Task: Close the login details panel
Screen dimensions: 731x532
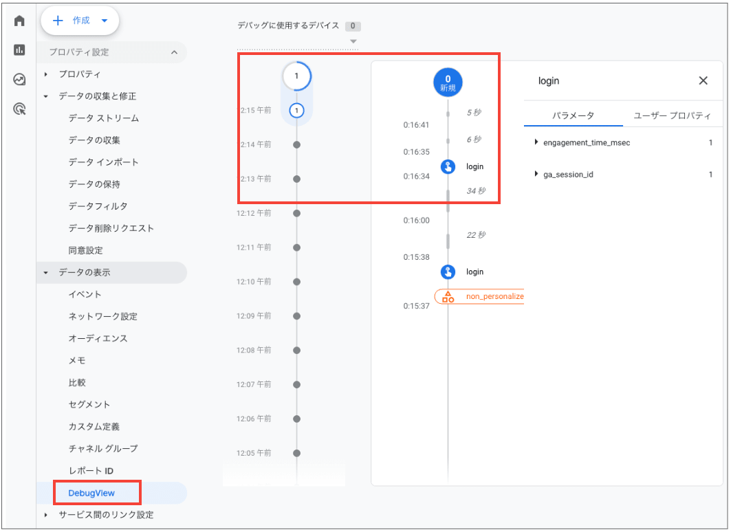Action: [x=703, y=81]
